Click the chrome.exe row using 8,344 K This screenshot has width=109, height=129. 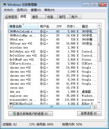point(53,80)
